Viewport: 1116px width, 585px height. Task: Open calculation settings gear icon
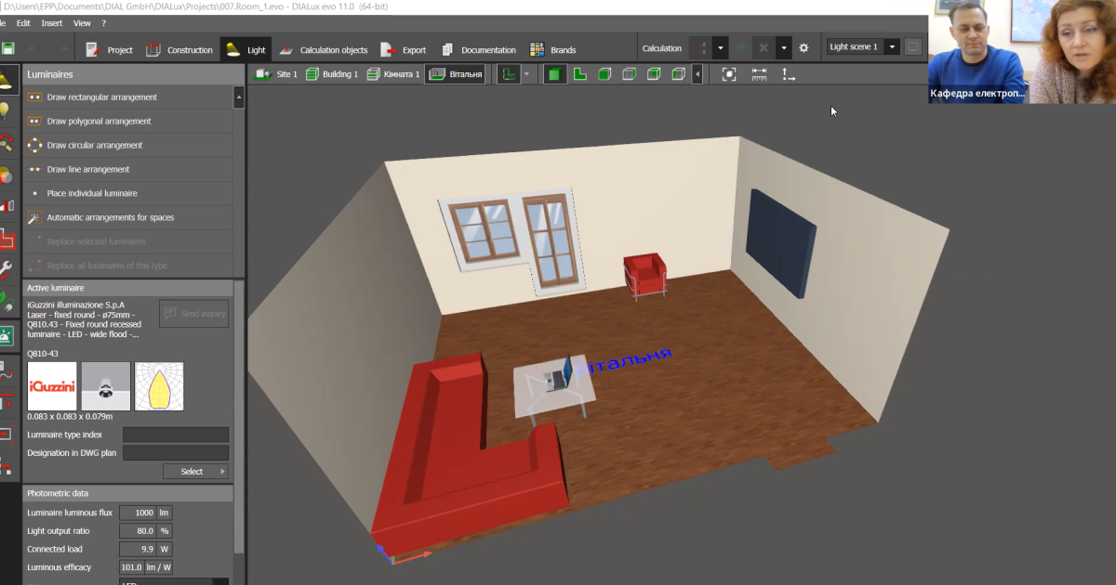coord(804,48)
